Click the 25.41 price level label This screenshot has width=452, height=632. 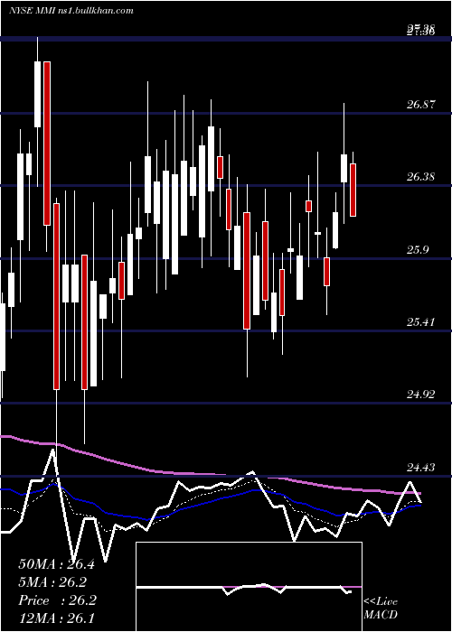click(421, 322)
